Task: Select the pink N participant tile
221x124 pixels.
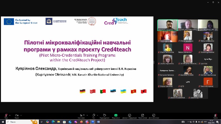Action: coord(188,48)
